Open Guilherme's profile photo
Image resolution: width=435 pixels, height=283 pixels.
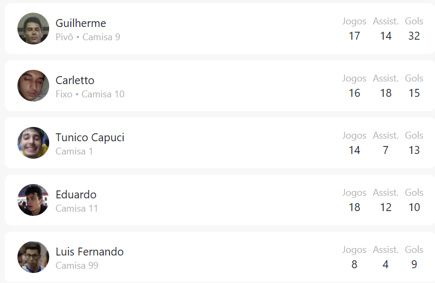tap(33, 29)
